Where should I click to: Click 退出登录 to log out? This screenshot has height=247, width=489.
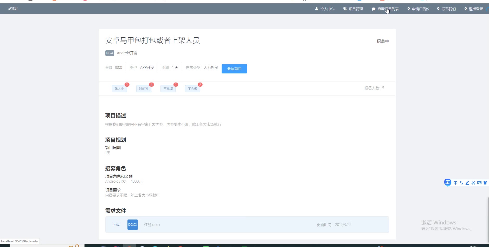[474, 9]
